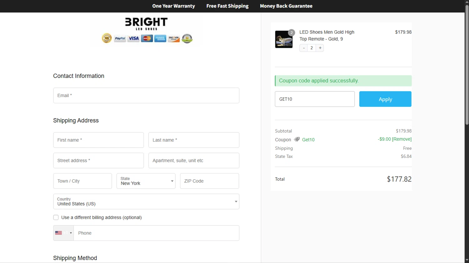Decrease quantity with the minus button
Viewport: 469px width, 263px height.
click(304, 48)
